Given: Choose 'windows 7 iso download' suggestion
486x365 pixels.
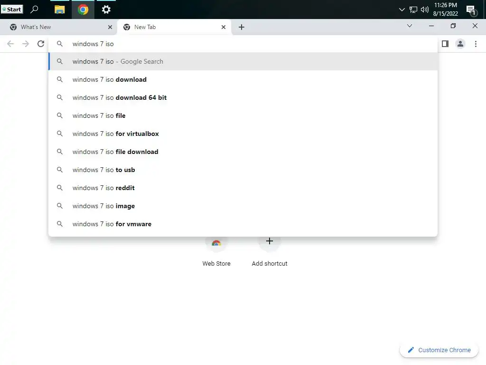Looking at the screenshot, I should 243,79.
